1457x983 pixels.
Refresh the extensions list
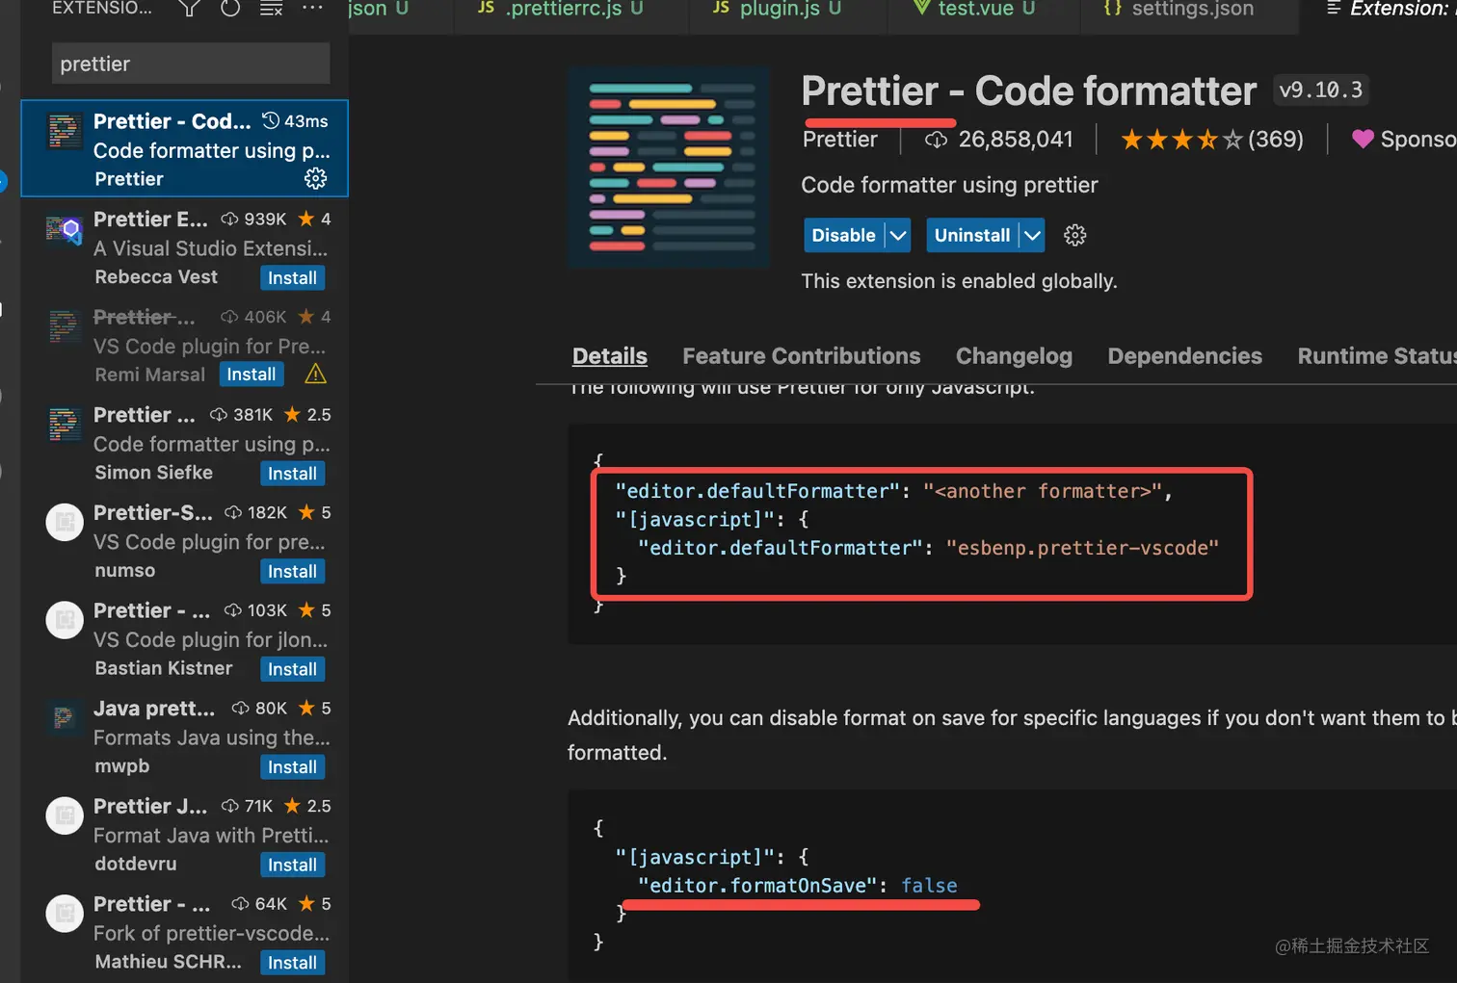click(230, 9)
